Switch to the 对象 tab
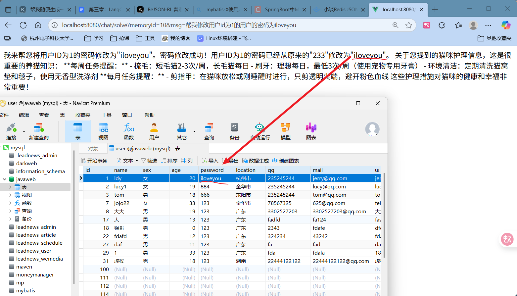This screenshot has width=517, height=296. [x=93, y=149]
